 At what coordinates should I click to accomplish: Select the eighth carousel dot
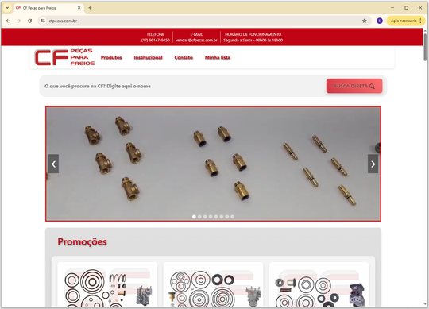coord(232,217)
